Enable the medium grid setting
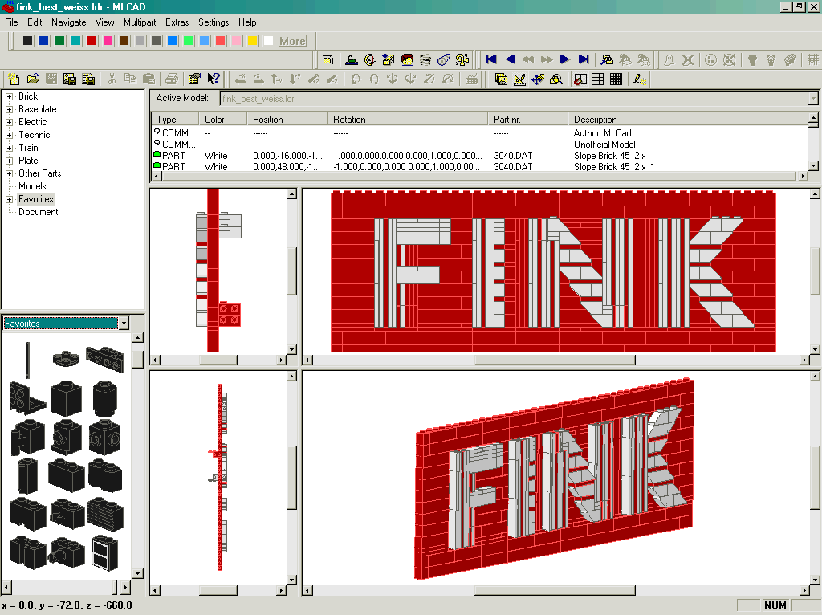The image size is (822, 615). tap(598, 79)
